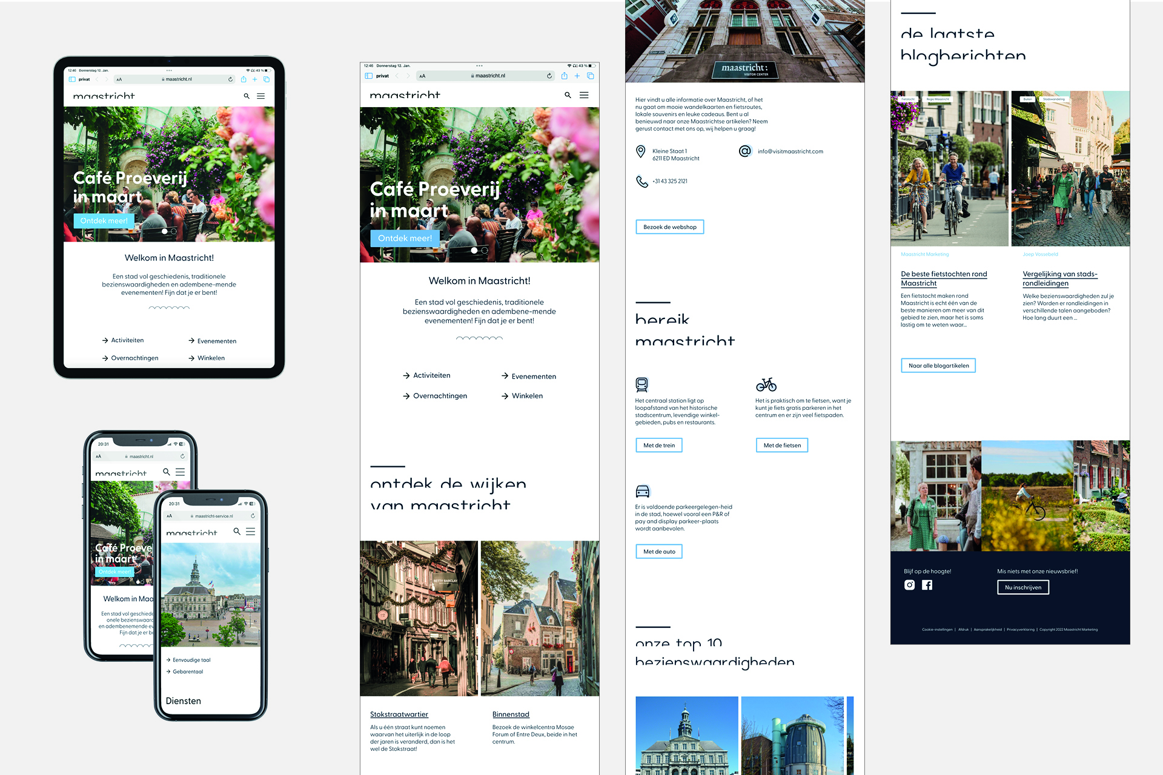Click the 'Met de fietsen' button
The height and width of the screenshot is (775, 1163).
[782, 445]
